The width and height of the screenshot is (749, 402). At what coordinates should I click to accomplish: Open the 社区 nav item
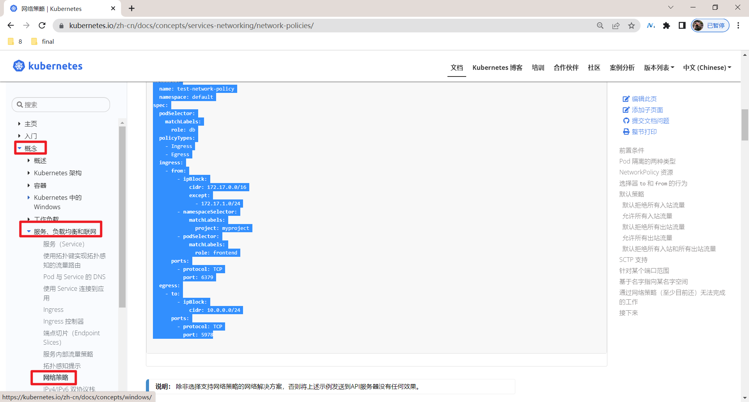coord(594,68)
